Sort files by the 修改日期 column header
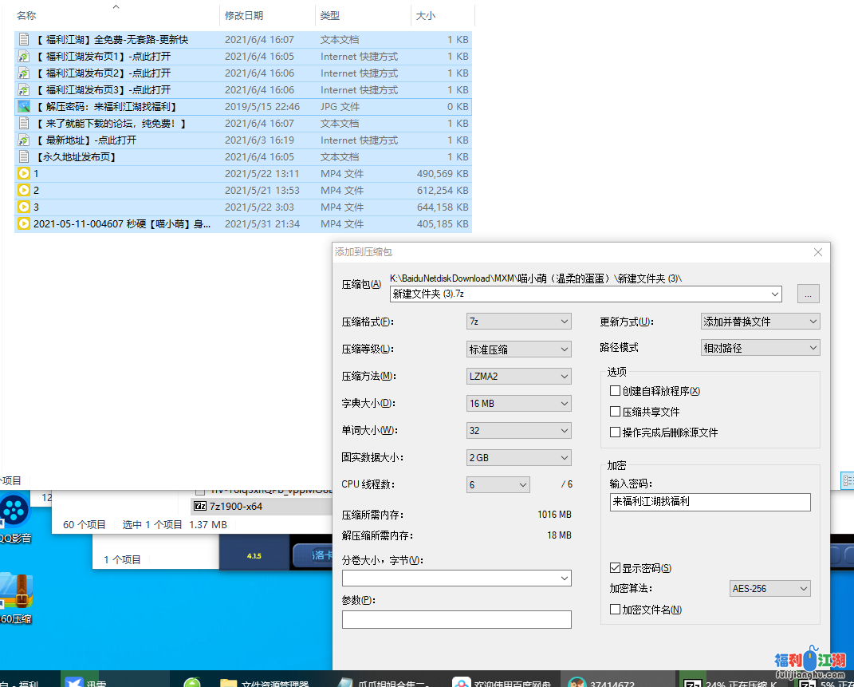This screenshot has width=854, height=687. click(244, 15)
